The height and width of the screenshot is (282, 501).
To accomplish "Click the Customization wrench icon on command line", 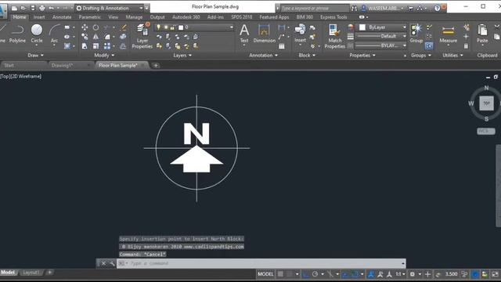I will pos(112,263).
